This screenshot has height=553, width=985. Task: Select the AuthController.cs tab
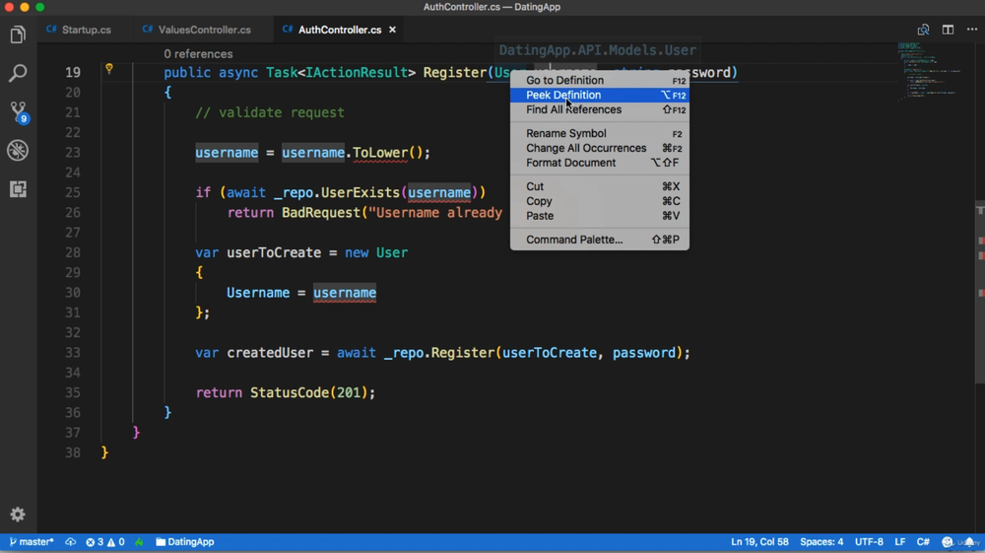pos(340,30)
